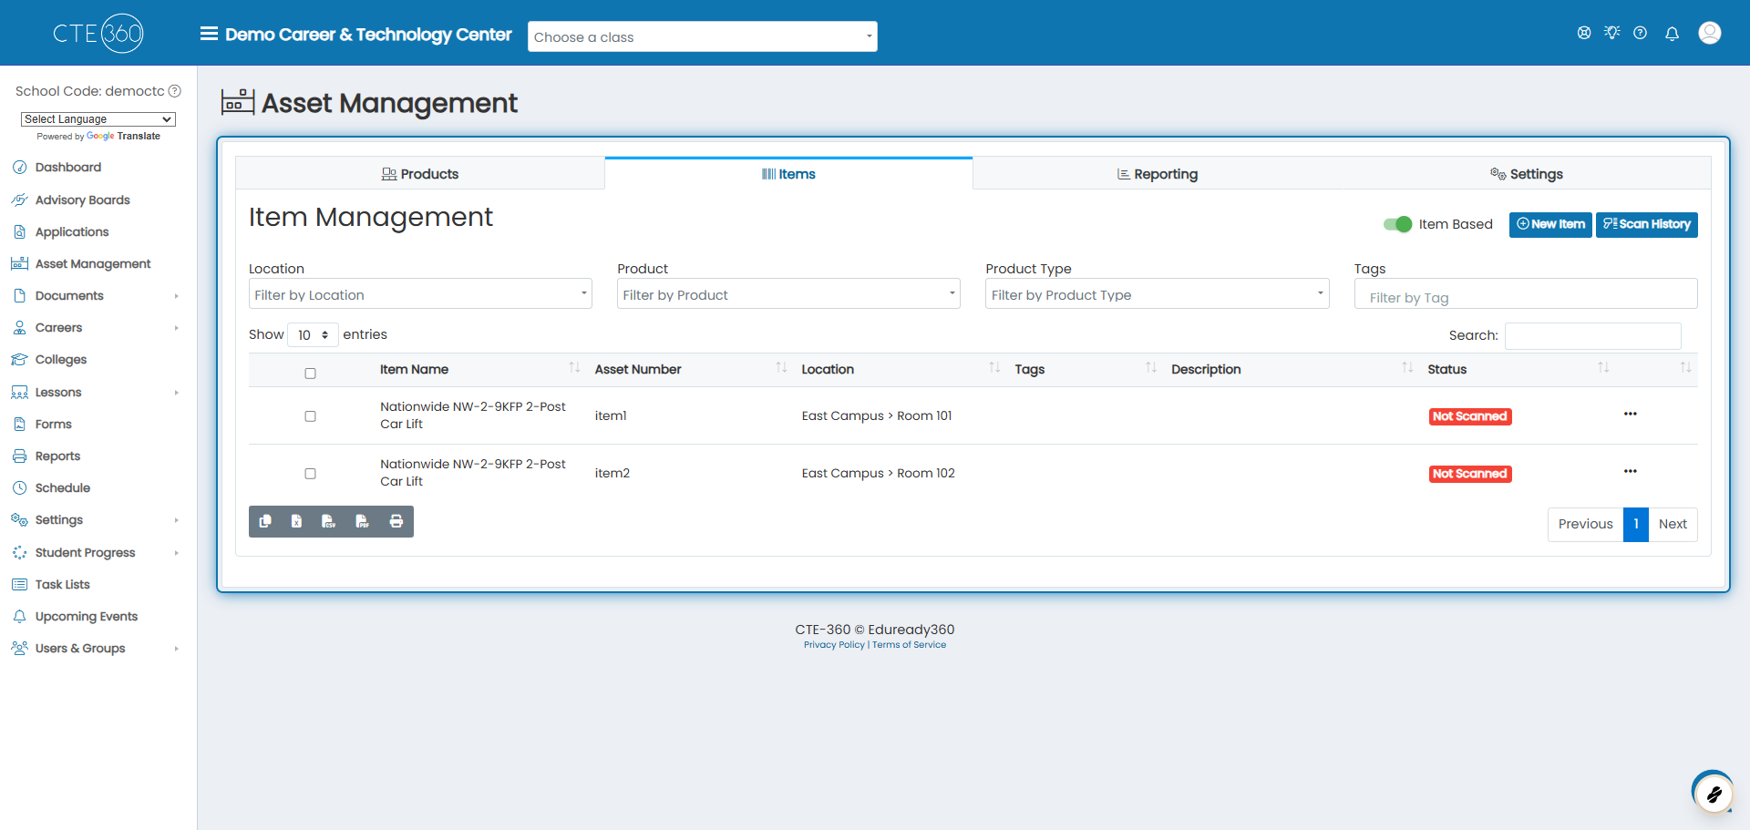Open the Choose a class dropdown

click(703, 36)
